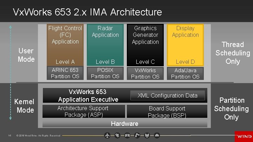Click VxWorks 653 Application Executive text
Viewport: 253px width, 142px height.
click(88, 95)
